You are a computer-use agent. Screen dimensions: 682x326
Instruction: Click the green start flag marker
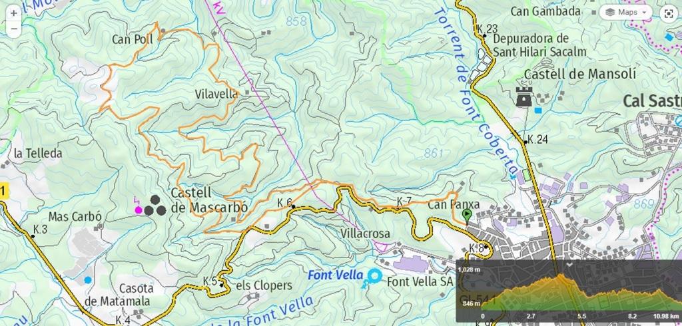(x=467, y=215)
